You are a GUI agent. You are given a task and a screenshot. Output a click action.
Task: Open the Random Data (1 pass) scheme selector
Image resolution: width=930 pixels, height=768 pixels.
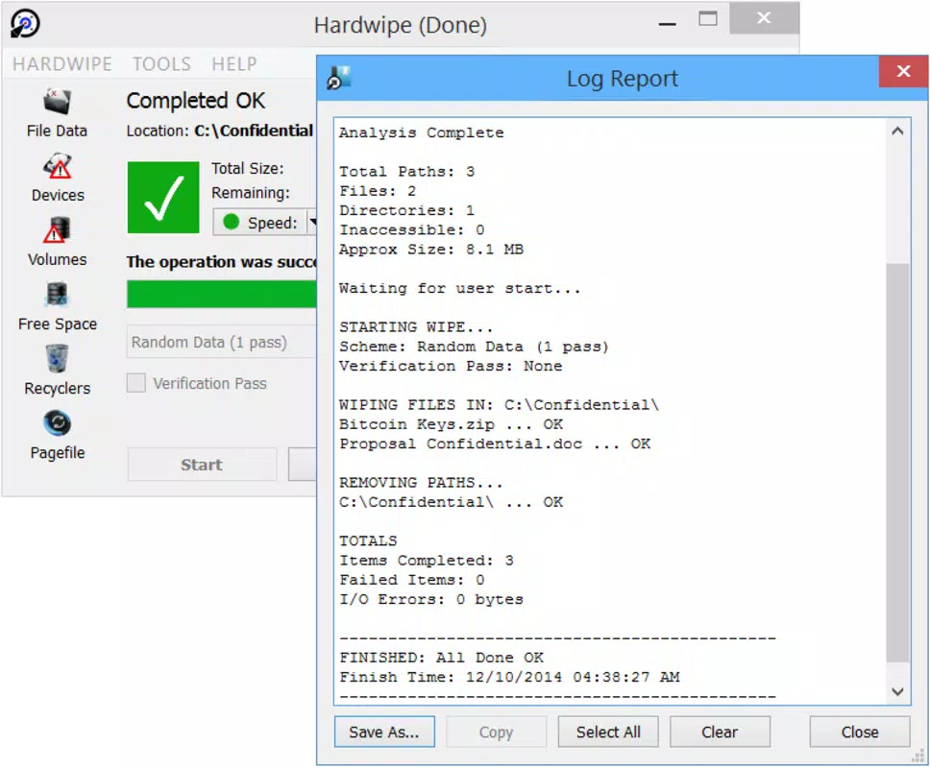tap(222, 342)
